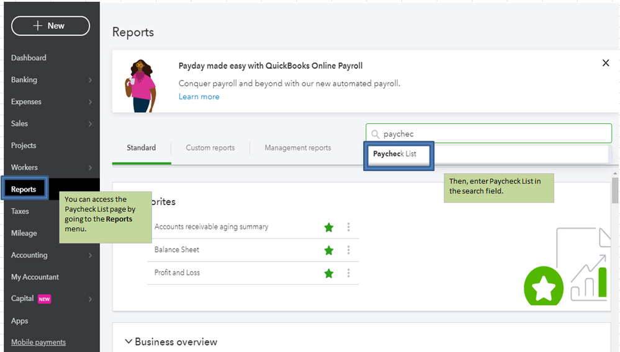Toggle Balance Sheet favorite star
The width and height of the screenshot is (620, 352).
pos(329,250)
